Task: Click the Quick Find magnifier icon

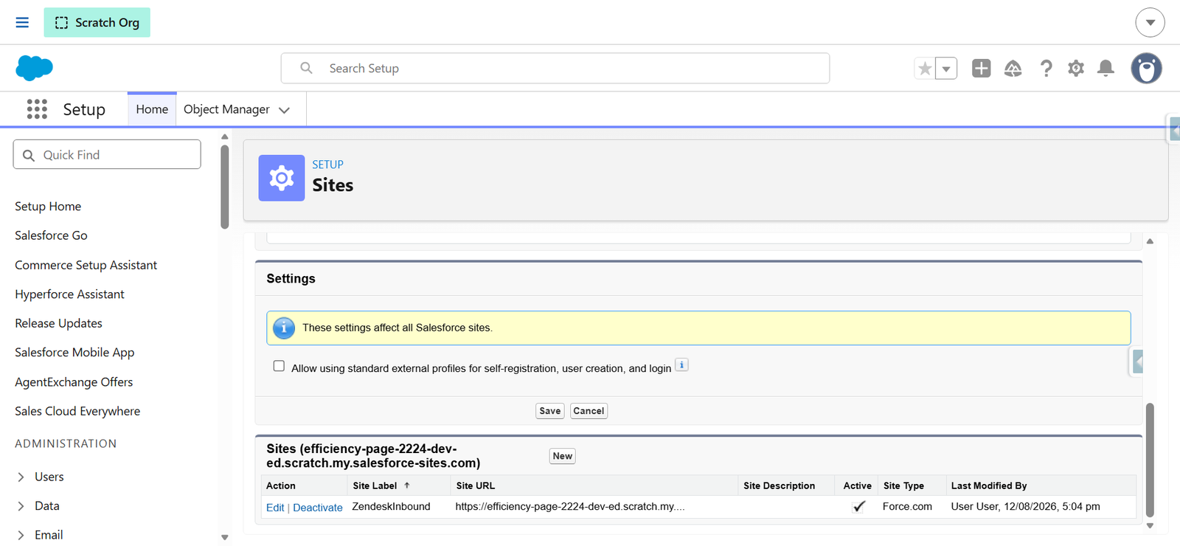Action: pyautogui.click(x=29, y=155)
